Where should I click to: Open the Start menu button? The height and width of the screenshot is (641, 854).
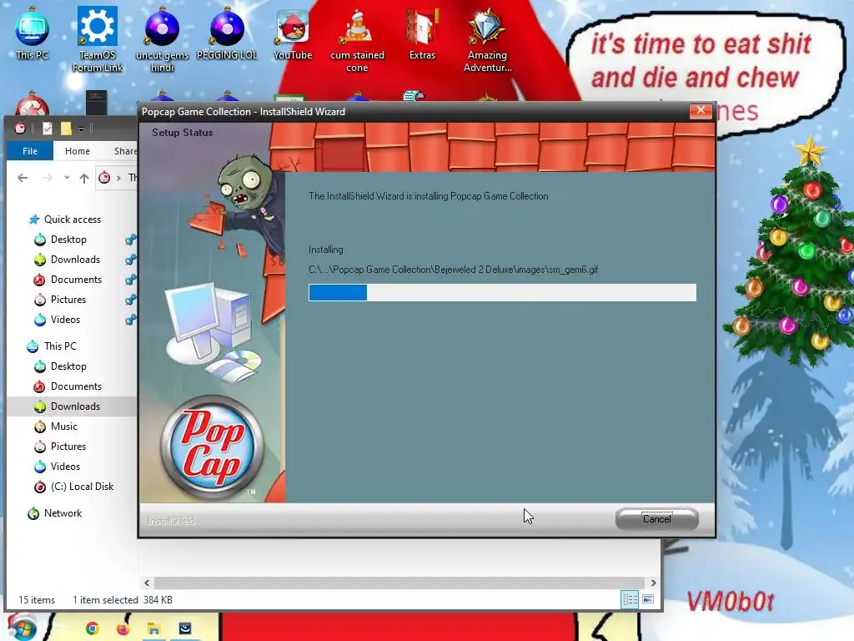tap(22, 628)
